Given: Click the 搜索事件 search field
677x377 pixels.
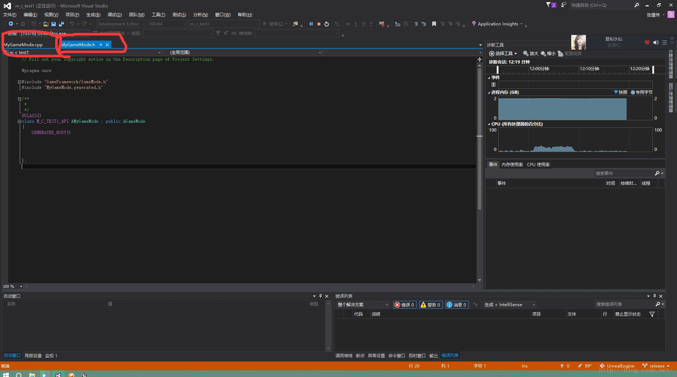Looking at the screenshot, I should (x=624, y=174).
